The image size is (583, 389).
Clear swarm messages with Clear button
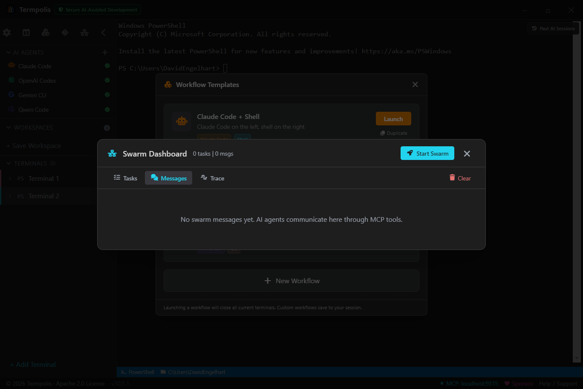pos(460,178)
